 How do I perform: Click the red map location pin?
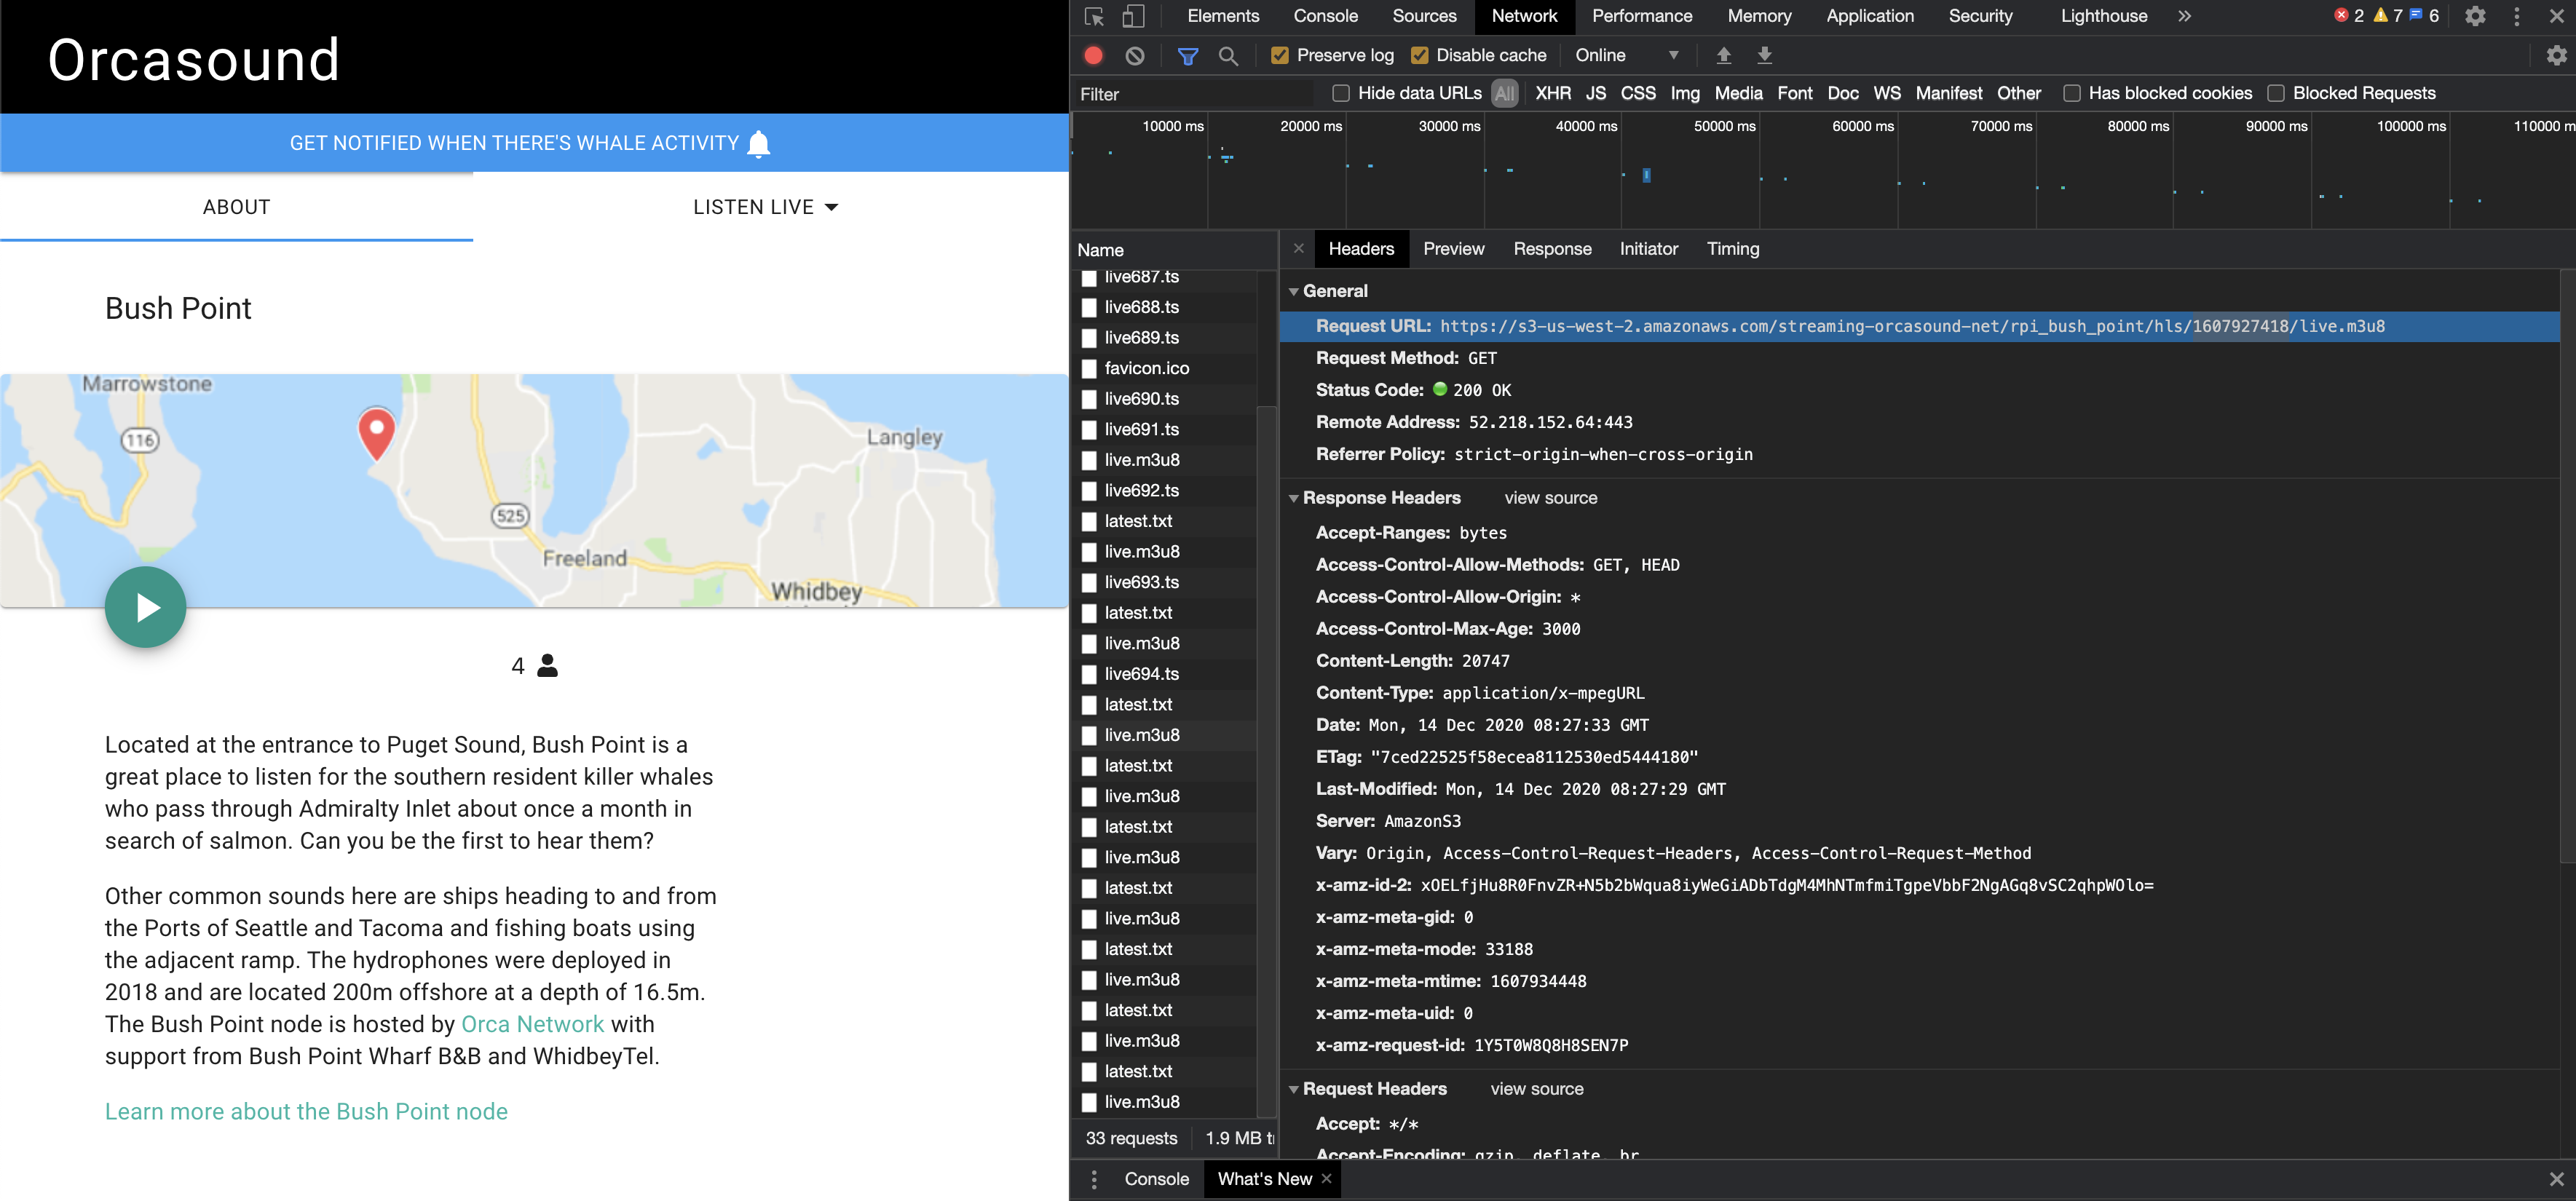tap(377, 433)
